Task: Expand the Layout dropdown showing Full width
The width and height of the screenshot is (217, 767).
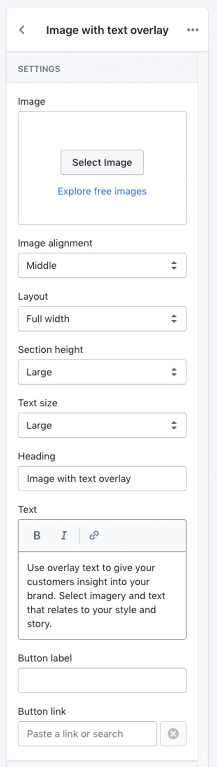Action: (x=102, y=319)
